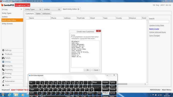
Task: Close the Entities tab
Action: coord(59,9)
